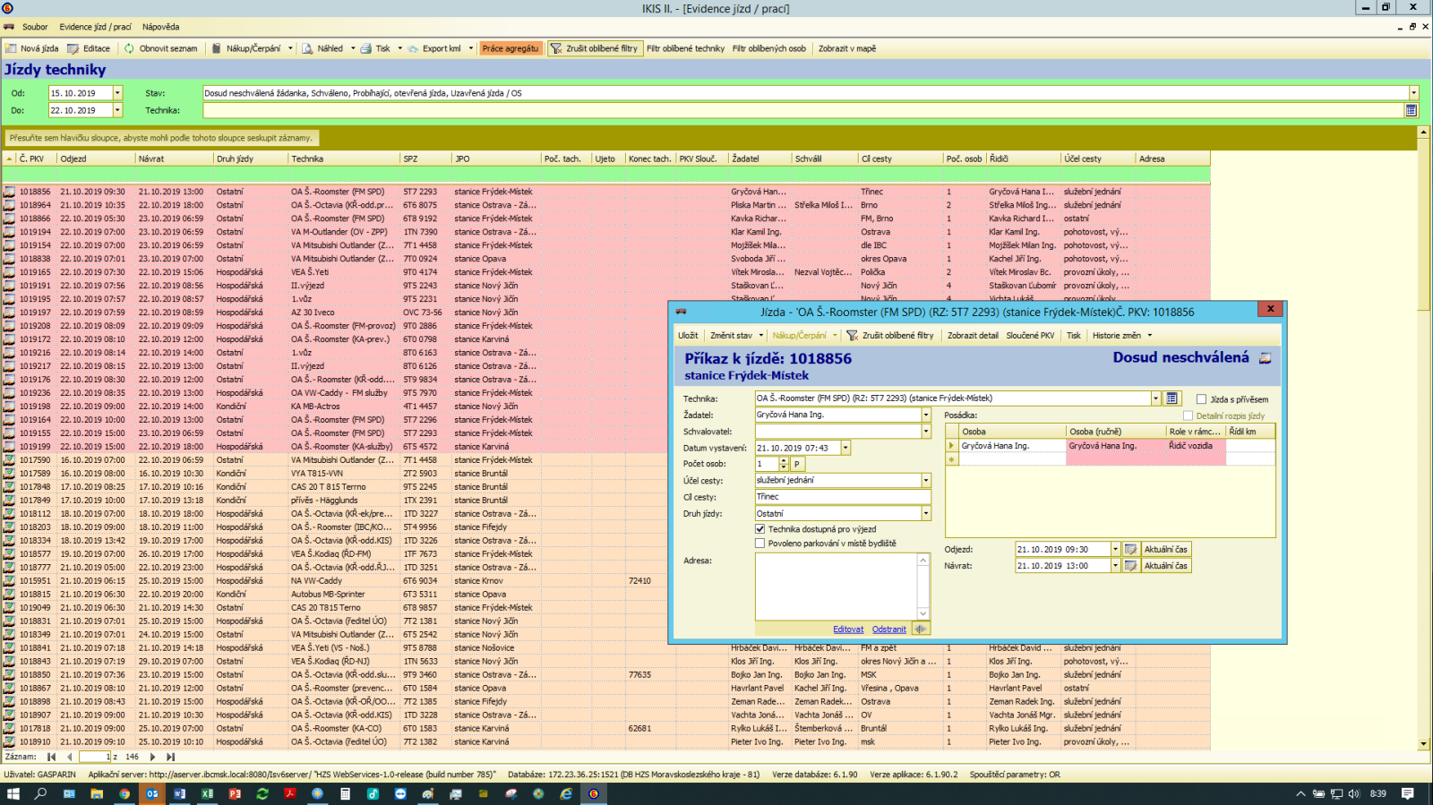Expand the Žadatel dropdown in dialog
Image resolution: width=1433 pixels, height=805 pixels.
pyautogui.click(x=926, y=415)
